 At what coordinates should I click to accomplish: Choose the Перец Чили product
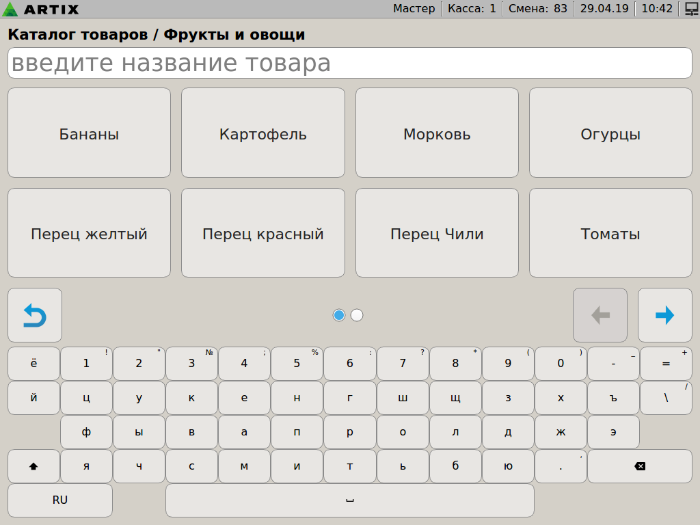tap(437, 233)
